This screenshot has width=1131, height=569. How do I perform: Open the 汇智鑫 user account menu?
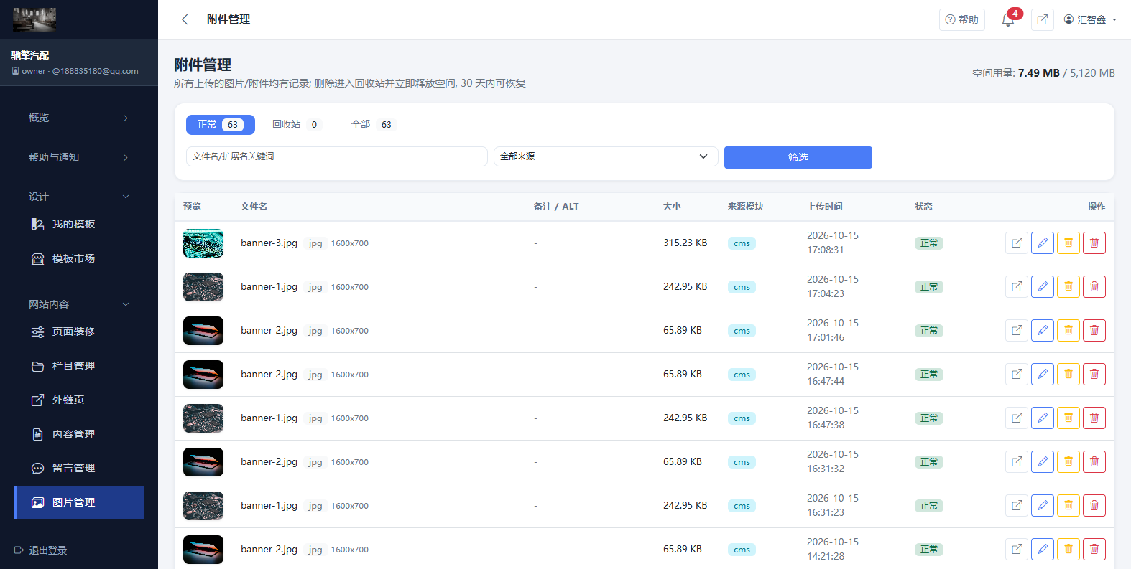1090,19
